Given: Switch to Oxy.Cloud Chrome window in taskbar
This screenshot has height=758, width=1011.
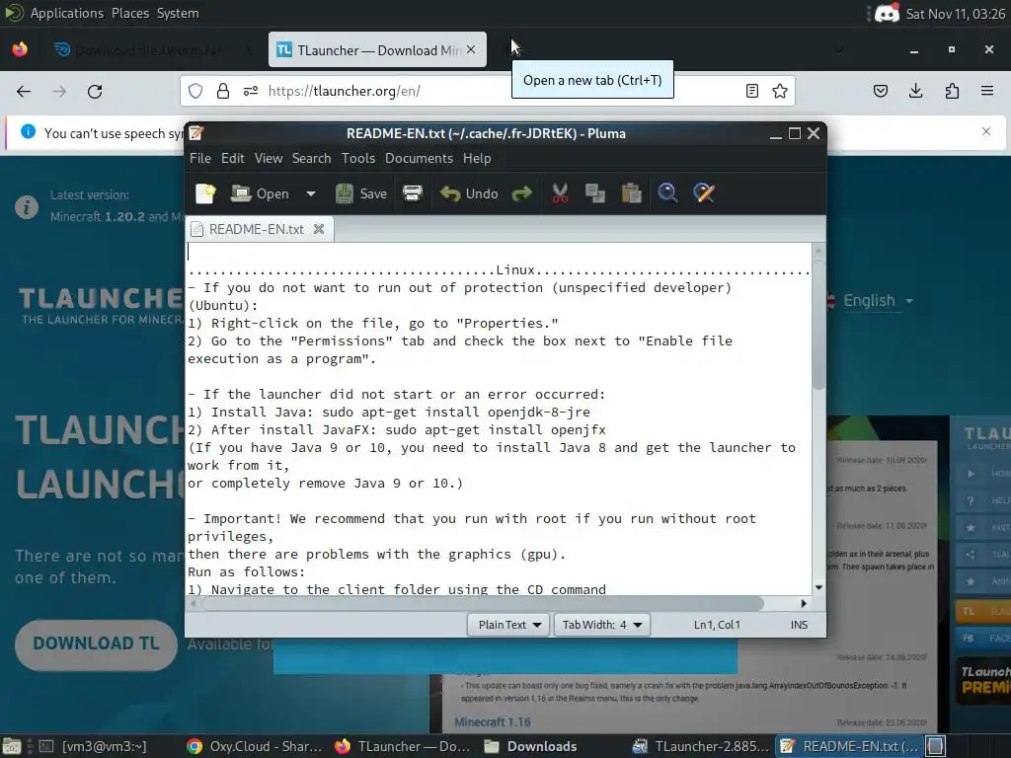Looking at the screenshot, I should click(254, 746).
